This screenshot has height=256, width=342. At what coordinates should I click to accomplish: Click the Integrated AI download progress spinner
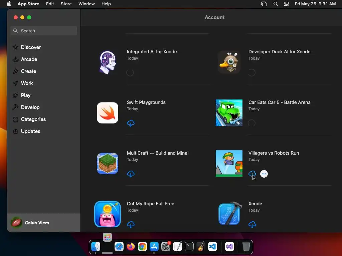point(130,72)
